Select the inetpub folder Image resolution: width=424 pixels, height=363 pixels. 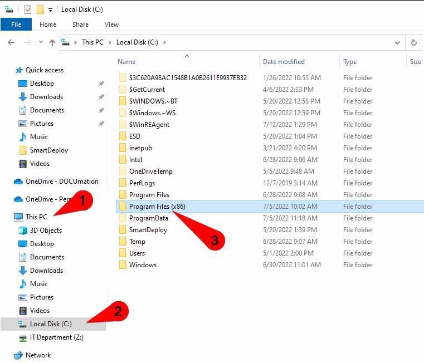click(x=140, y=148)
